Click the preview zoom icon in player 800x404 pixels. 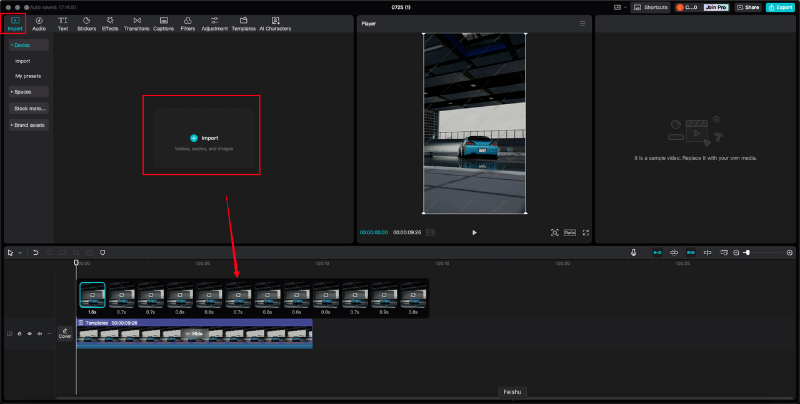click(554, 232)
